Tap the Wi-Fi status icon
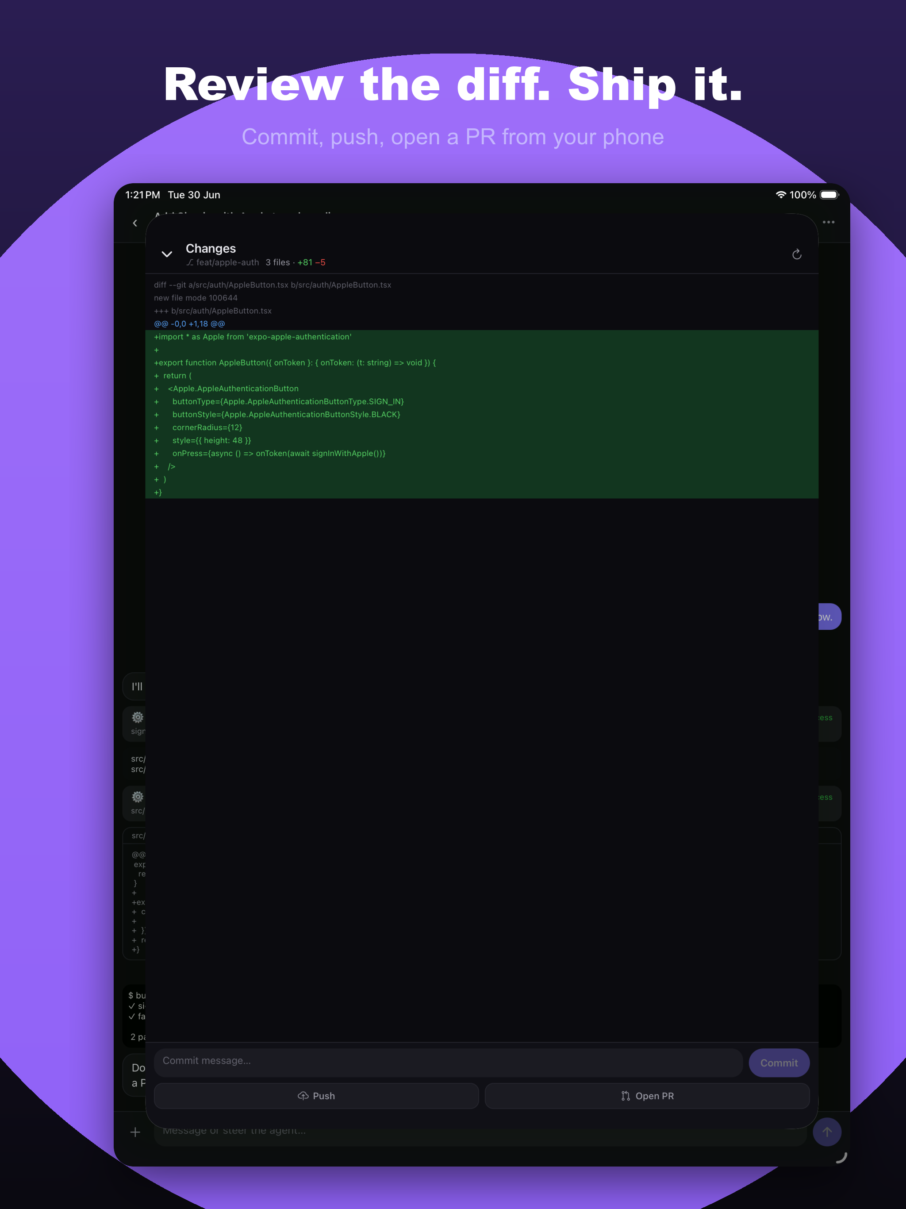The height and width of the screenshot is (1209, 906). coord(781,195)
